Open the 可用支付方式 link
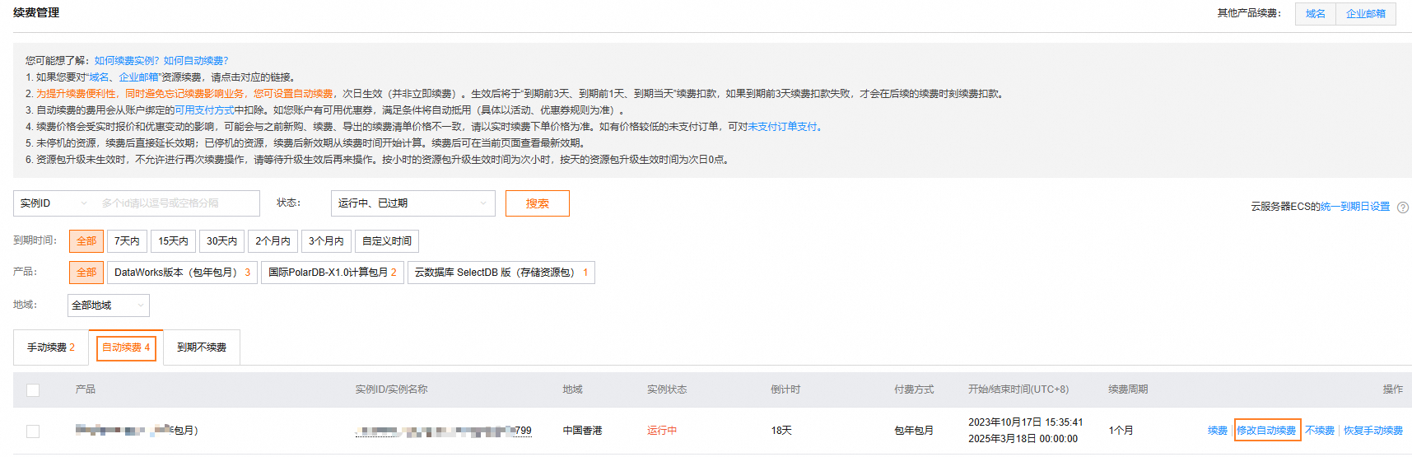This screenshot has height=457, width=1412. [204, 110]
